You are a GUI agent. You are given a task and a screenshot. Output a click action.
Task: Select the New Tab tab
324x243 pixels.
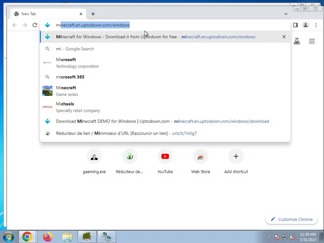click(x=48, y=14)
